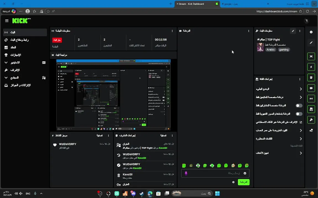Refresh the page with browser reload icon
The image size is (318, 198).
(x=308, y=11)
